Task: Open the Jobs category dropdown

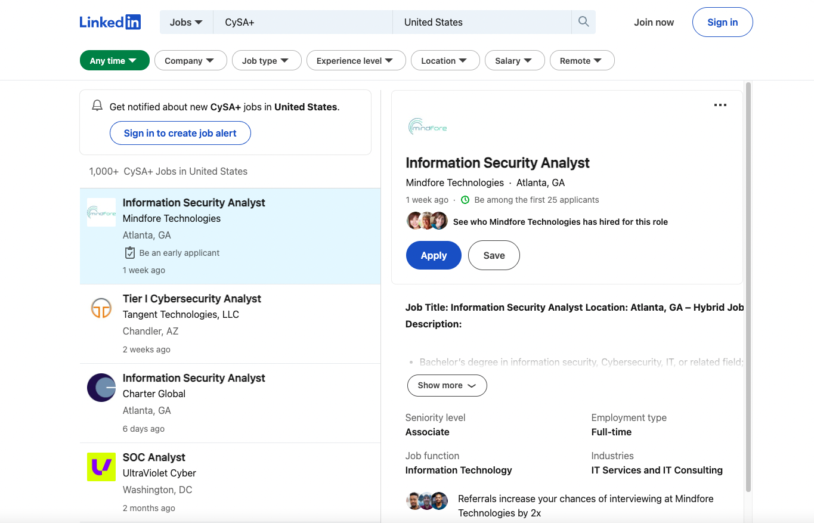Action: pos(186,22)
